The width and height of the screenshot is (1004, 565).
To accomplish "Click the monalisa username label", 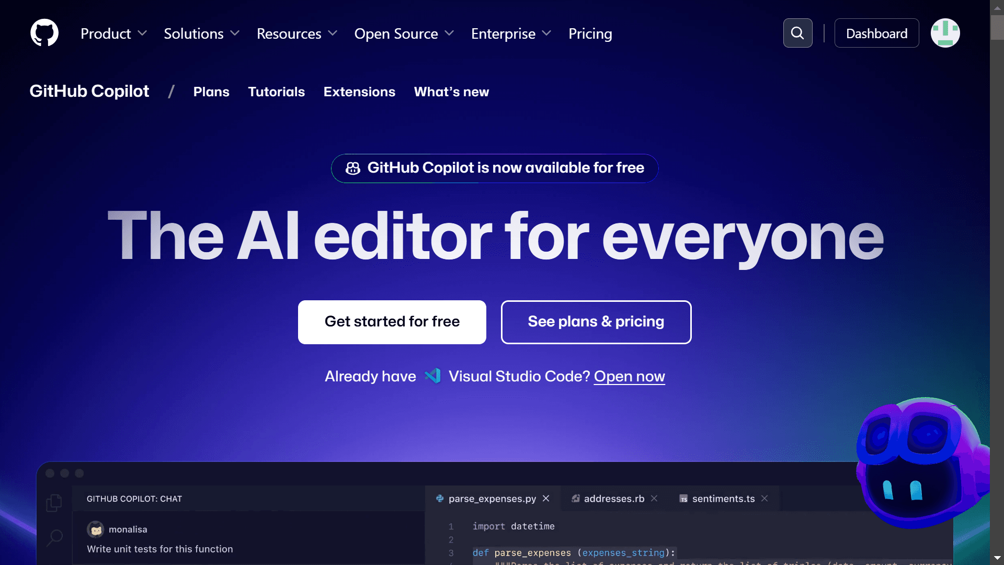I will 128,529.
